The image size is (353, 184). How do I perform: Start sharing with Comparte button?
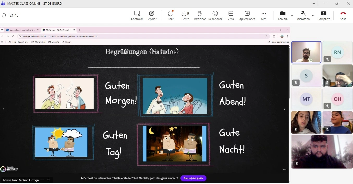pos(324,15)
